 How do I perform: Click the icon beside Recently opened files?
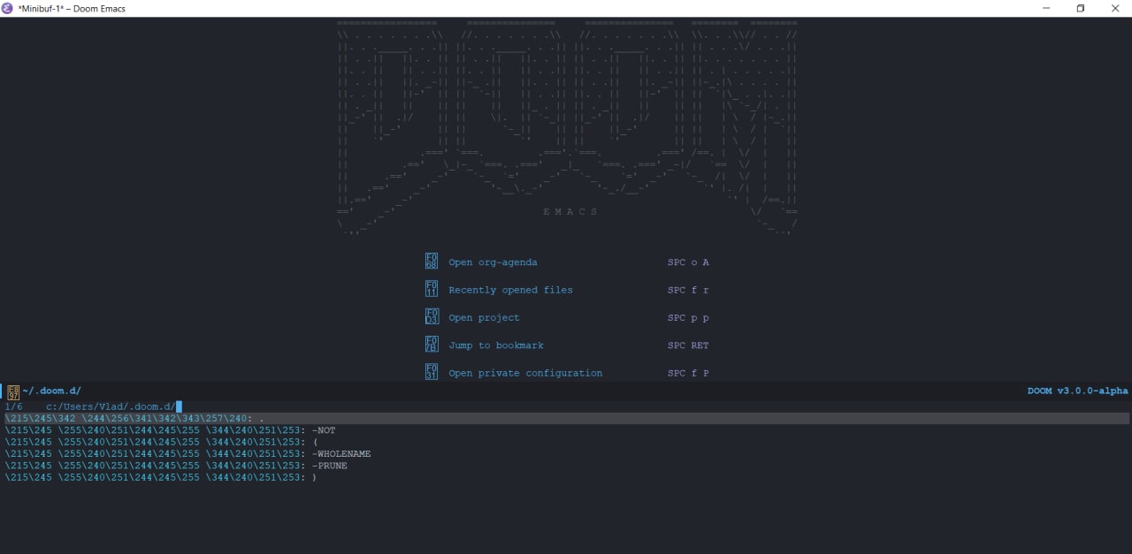tap(432, 289)
